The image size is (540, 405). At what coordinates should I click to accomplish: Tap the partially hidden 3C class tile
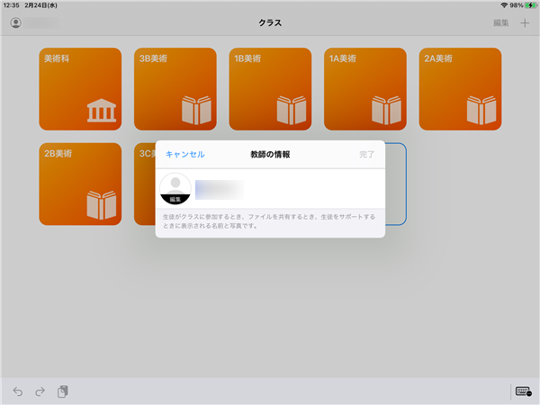tap(145, 184)
